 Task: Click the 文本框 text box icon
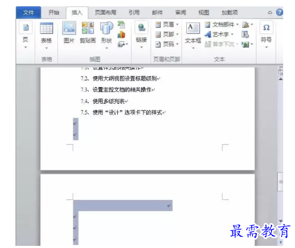(x=193, y=28)
